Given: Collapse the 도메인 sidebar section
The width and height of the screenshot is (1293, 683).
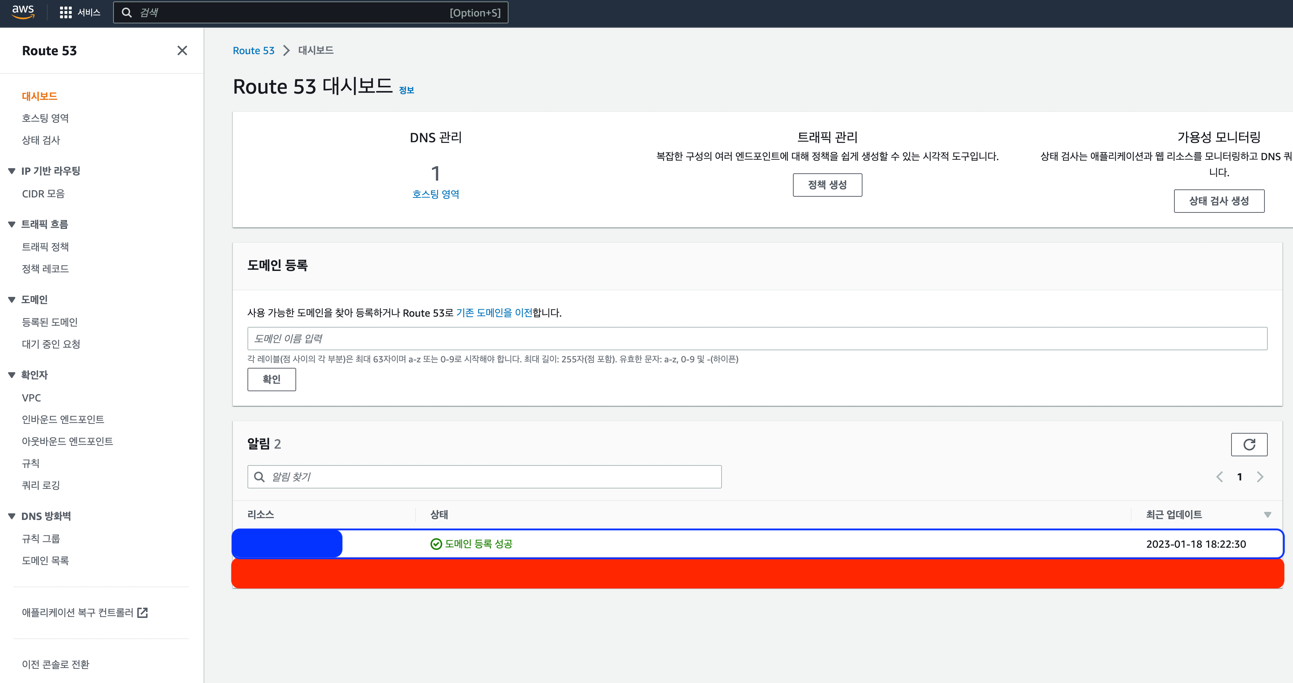Looking at the screenshot, I should [12, 300].
